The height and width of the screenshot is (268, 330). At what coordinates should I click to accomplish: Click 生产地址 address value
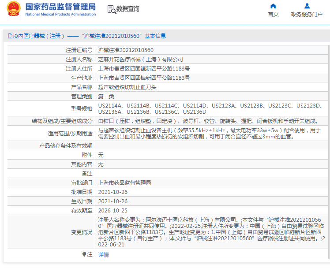(x=144, y=78)
